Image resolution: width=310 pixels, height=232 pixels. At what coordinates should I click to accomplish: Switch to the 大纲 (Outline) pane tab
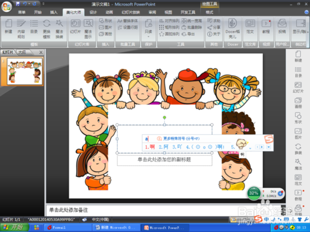point(22,52)
